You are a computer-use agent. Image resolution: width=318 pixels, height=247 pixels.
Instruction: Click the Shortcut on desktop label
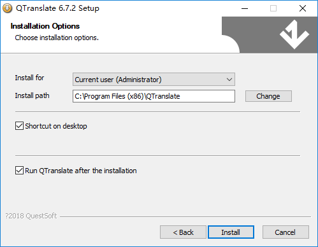point(56,126)
